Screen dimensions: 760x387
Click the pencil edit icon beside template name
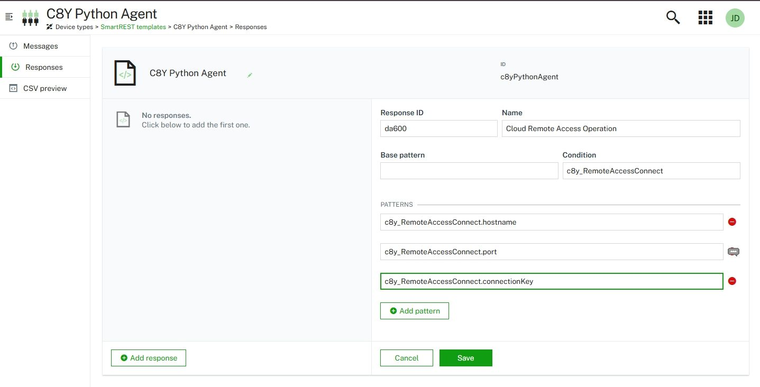[250, 75]
